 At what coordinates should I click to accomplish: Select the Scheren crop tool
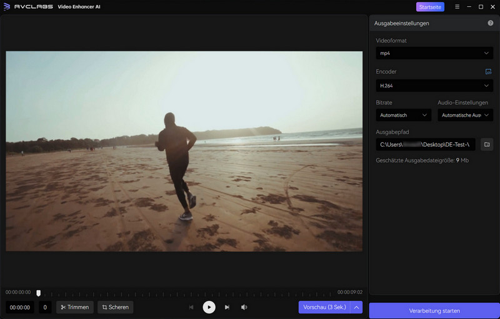click(x=115, y=307)
